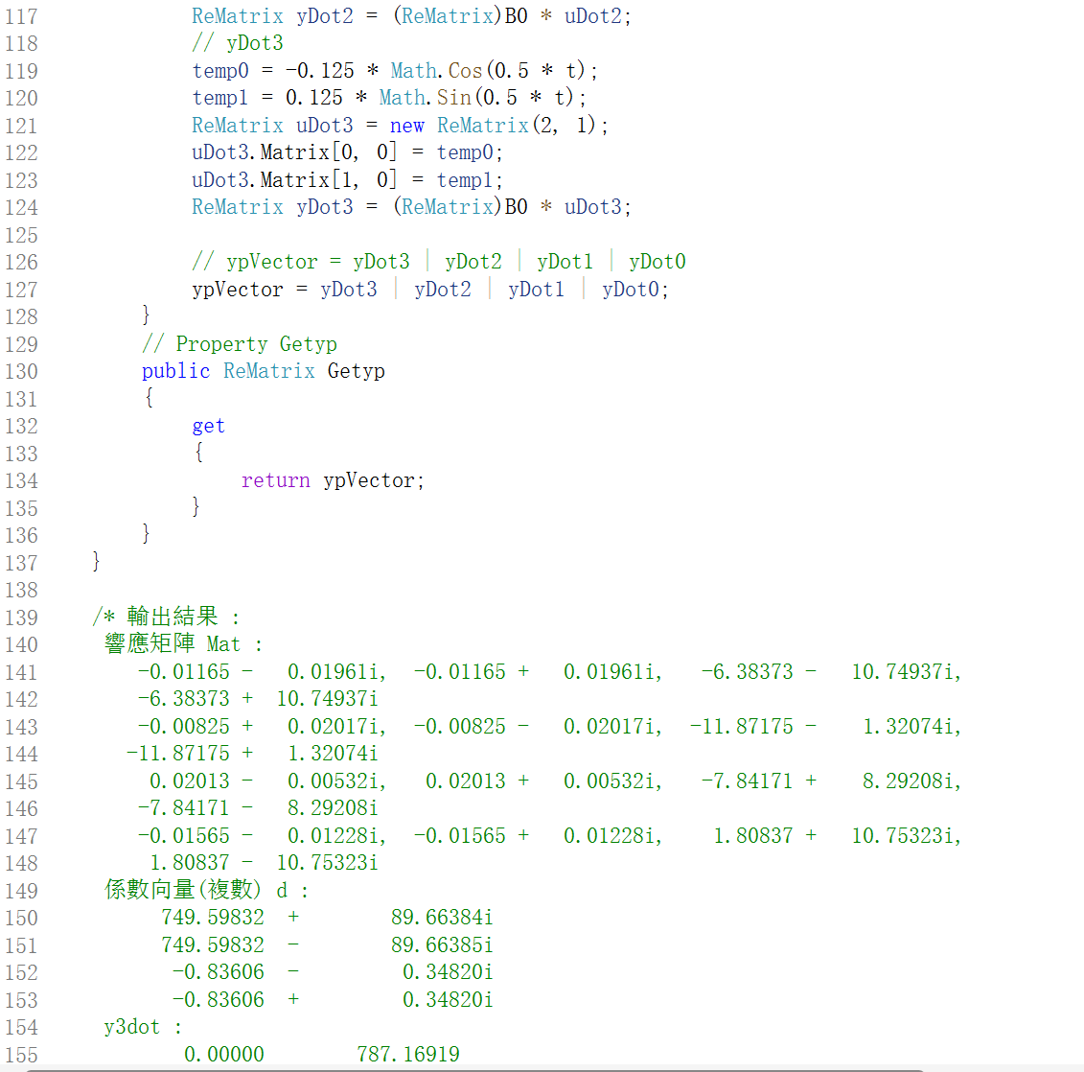Click value '89.66385i' on line 151
This screenshot has width=1084, height=1072.
tap(443, 944)
